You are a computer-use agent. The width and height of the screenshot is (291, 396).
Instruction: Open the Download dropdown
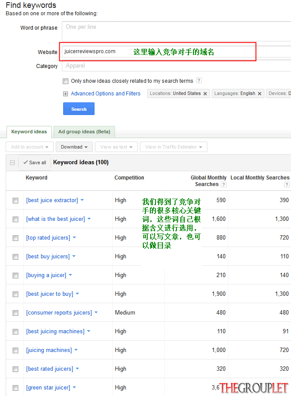click(x=74, y=147)
